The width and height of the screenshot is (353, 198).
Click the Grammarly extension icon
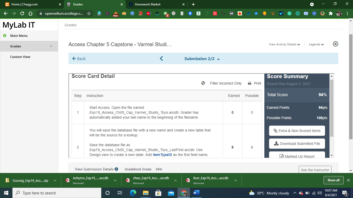[289, 13]
